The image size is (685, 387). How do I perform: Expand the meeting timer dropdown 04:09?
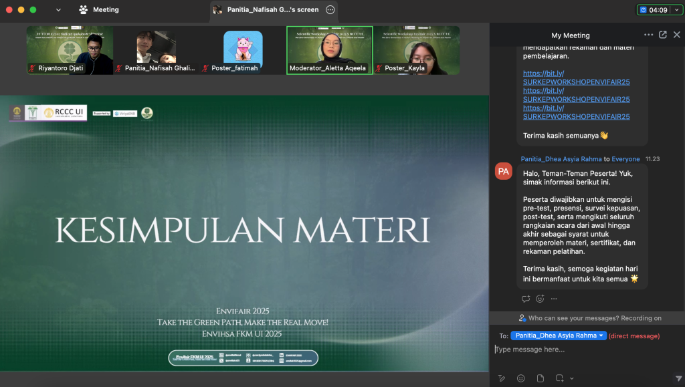pyautogui.click(x=677, y=10)
